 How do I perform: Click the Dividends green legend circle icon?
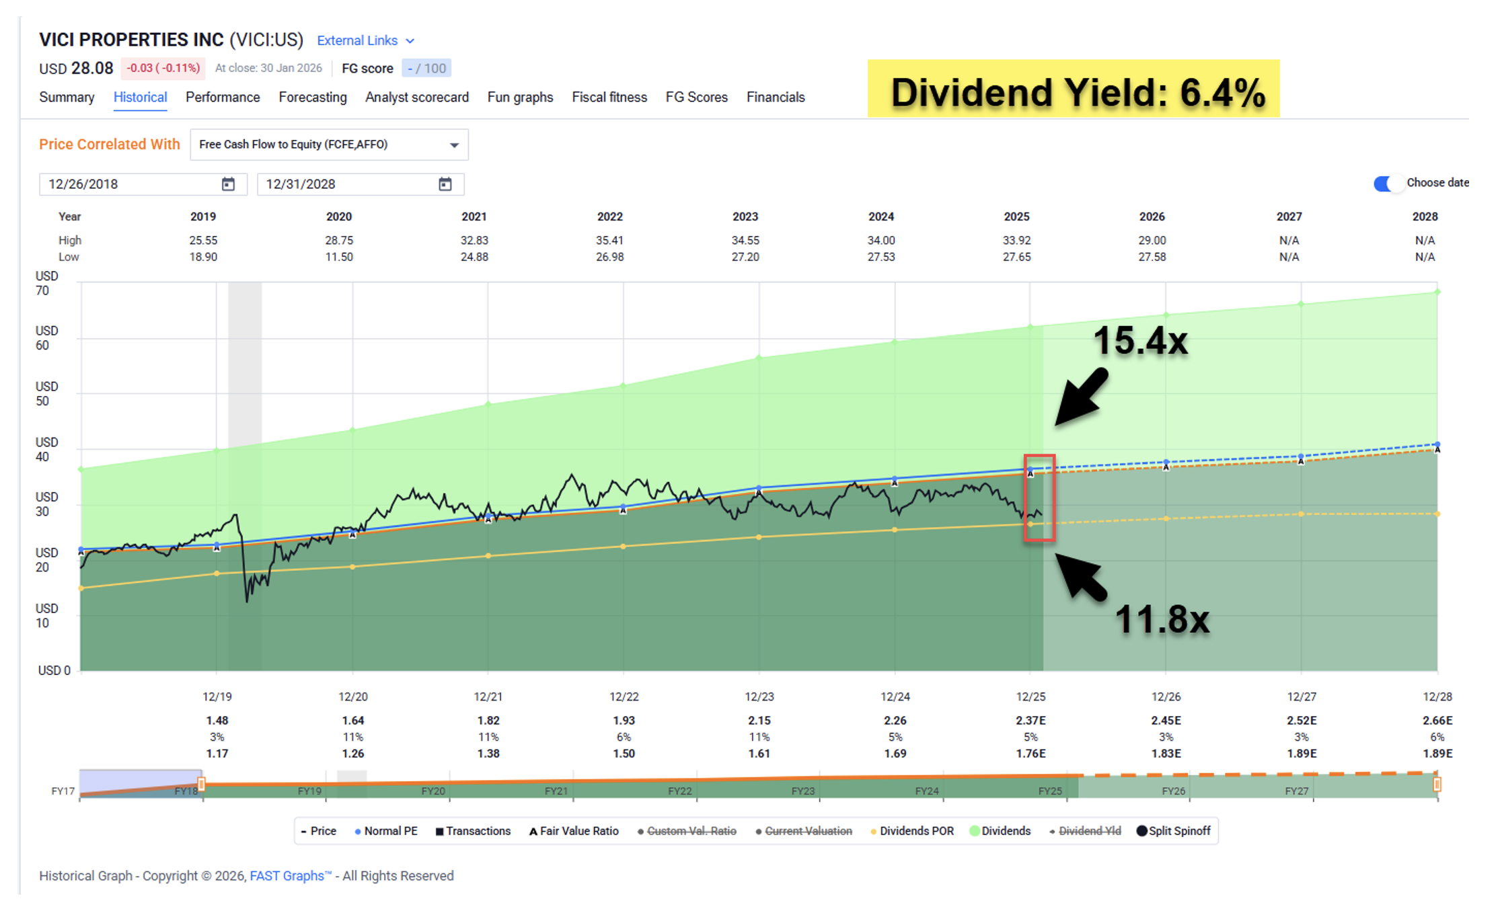974,831
